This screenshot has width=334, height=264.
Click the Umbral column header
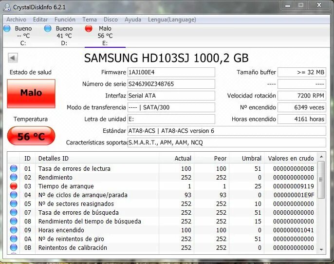(247, 159)
